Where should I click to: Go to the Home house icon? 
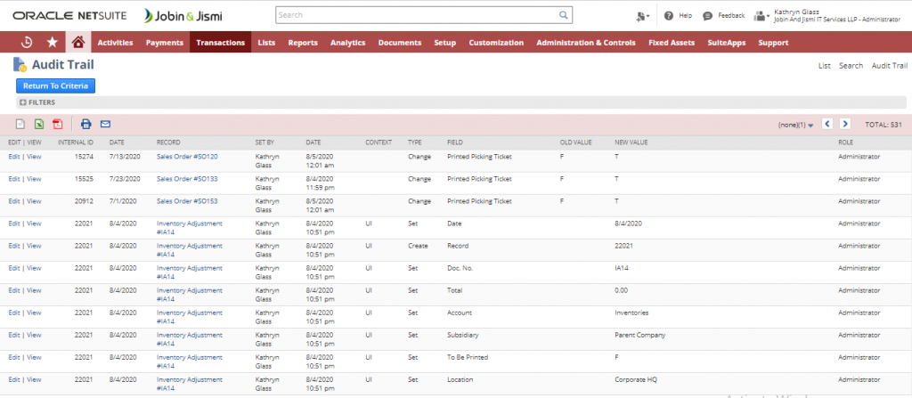78,42
